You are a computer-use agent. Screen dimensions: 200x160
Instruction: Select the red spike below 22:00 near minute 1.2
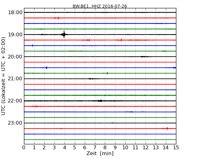click(x=36, y=106)
